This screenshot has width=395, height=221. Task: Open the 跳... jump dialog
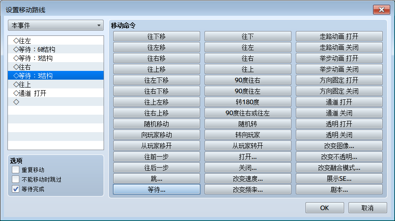pyautogui.click(x=156, y=178)
